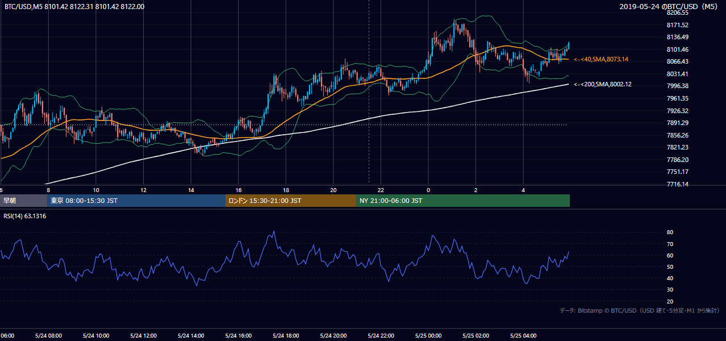
Task: Click chart hour tick 8
Action: [48, 190]
